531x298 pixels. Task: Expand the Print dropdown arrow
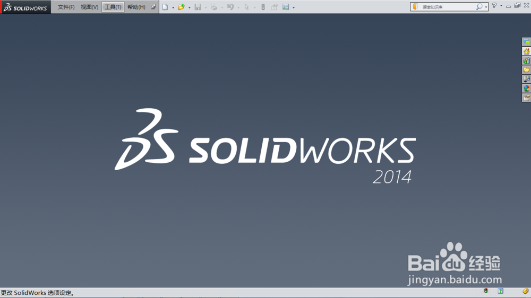pyautogui.click(x=222, y=7)
